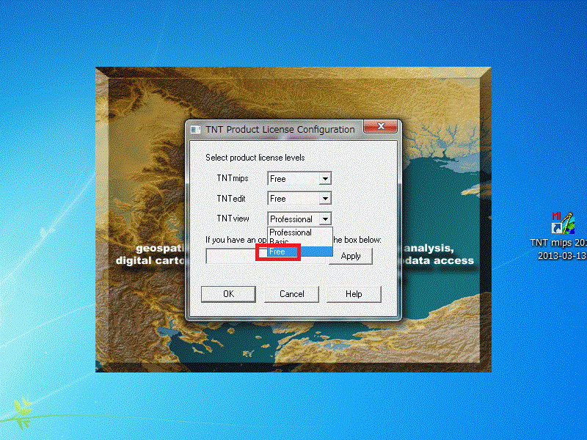Viewport: 587px width, 440px height.
Task: Close the TNT Product License Configuration dialog
Action: tap(380, 126)
